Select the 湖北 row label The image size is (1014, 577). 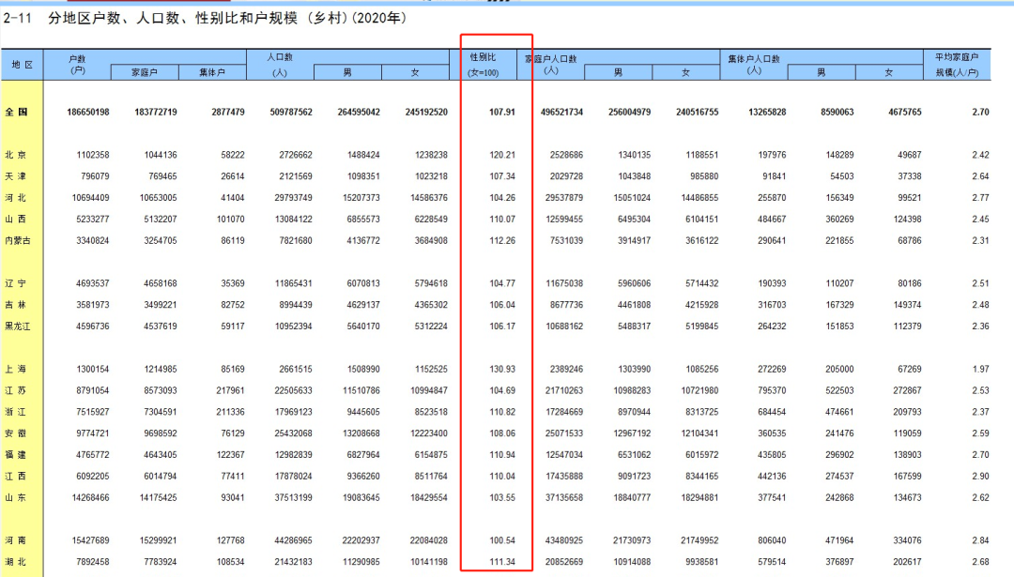point(16,561)
